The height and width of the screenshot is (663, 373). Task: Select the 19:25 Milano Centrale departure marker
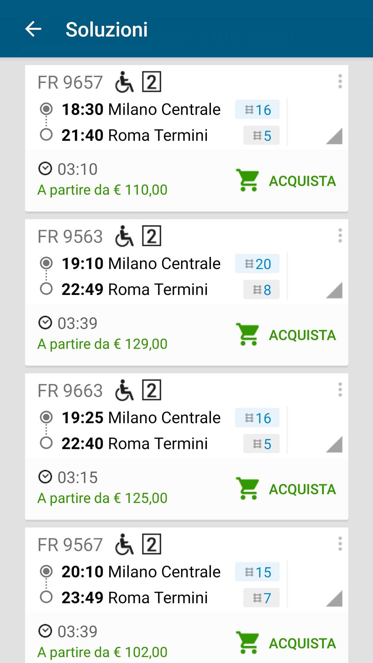(46, 417)
